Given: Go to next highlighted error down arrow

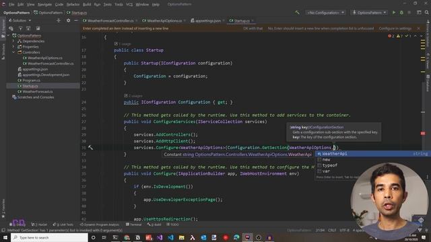Looking at the screenshot, I should coord(422,36).
